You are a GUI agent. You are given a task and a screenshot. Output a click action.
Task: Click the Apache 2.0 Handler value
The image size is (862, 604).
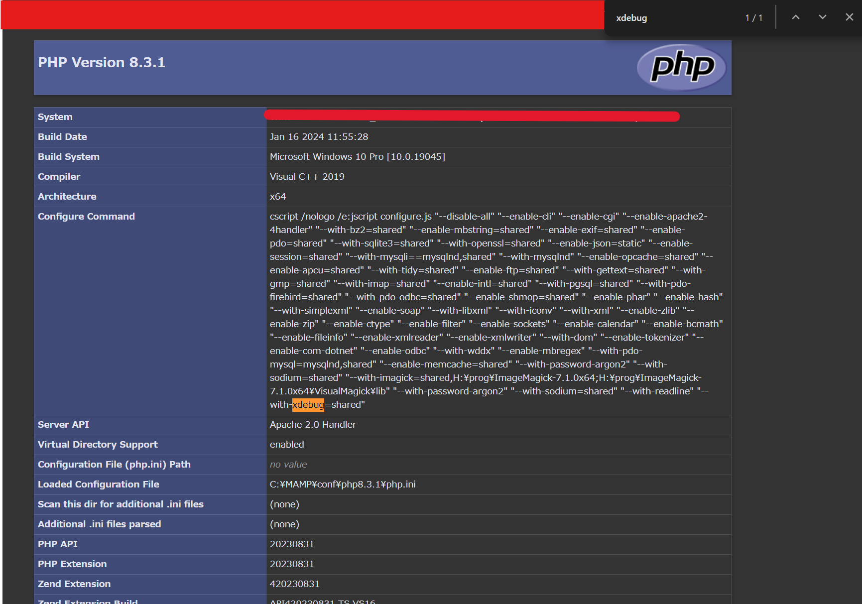pyautogui.click(x=313, y=424)
